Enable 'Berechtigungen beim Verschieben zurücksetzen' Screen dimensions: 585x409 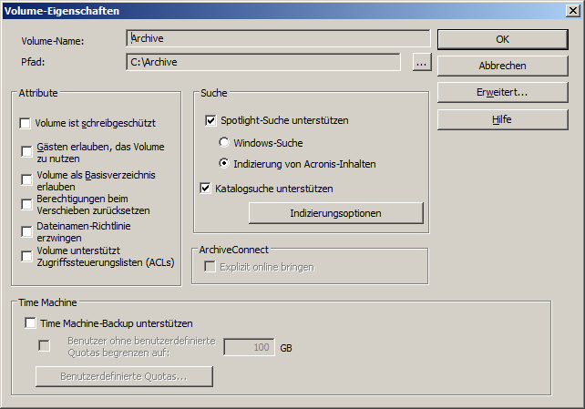(27, 204)
